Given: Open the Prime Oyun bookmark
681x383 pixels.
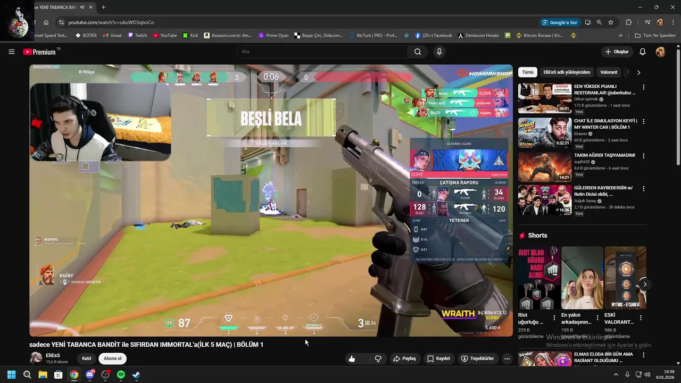Looking at the screenshot, I should coord(273,36).
